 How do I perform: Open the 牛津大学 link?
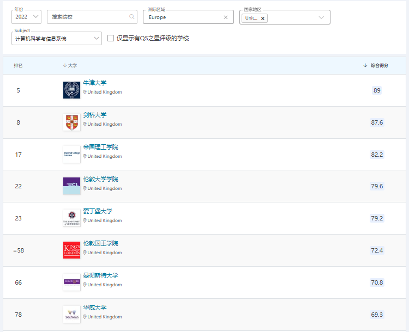95,83
